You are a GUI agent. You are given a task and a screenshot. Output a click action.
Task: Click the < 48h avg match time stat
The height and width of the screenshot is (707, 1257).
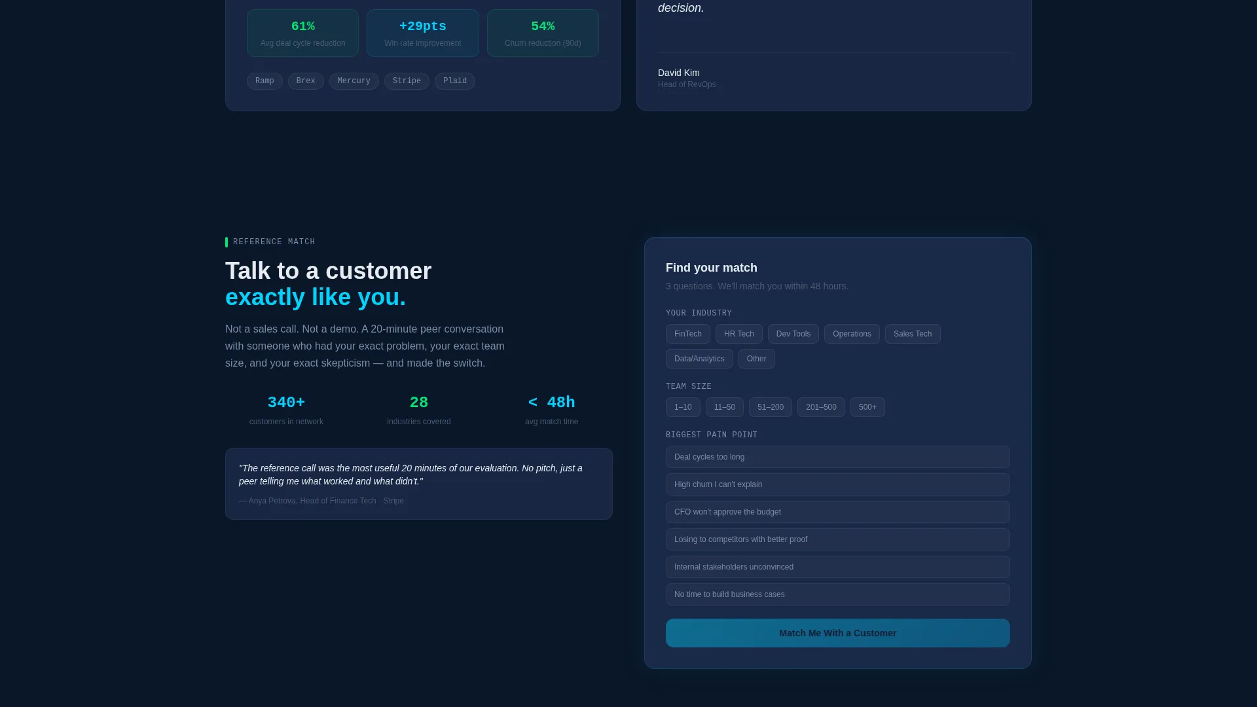(x=551, y=410)
